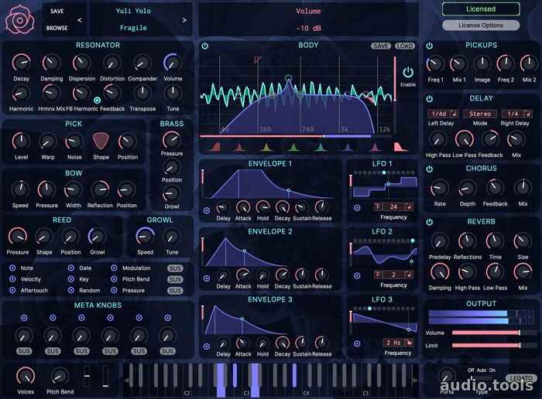Toggle the Chorus section power button
Screen dimensions: 542x399
coord(430,169)
